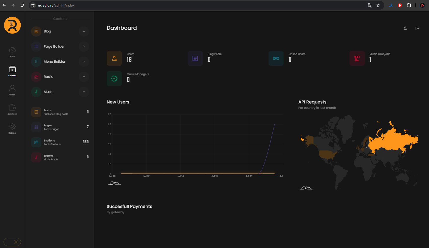Expand the Radio menu chevron
Screen dimensions: 429x248
(x=84, y=77)
